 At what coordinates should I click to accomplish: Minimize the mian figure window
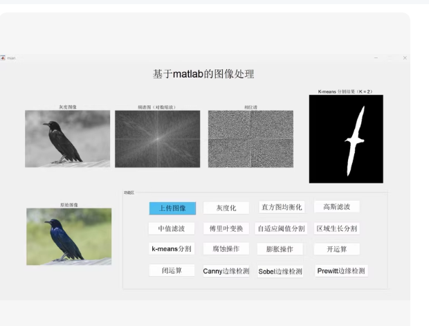point(376,57)
